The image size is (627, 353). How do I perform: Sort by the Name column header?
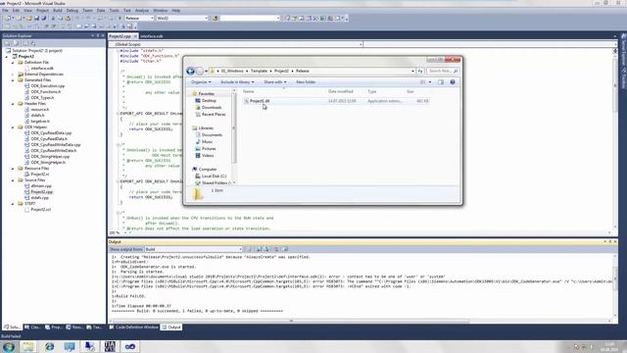[x=249, y=91]
